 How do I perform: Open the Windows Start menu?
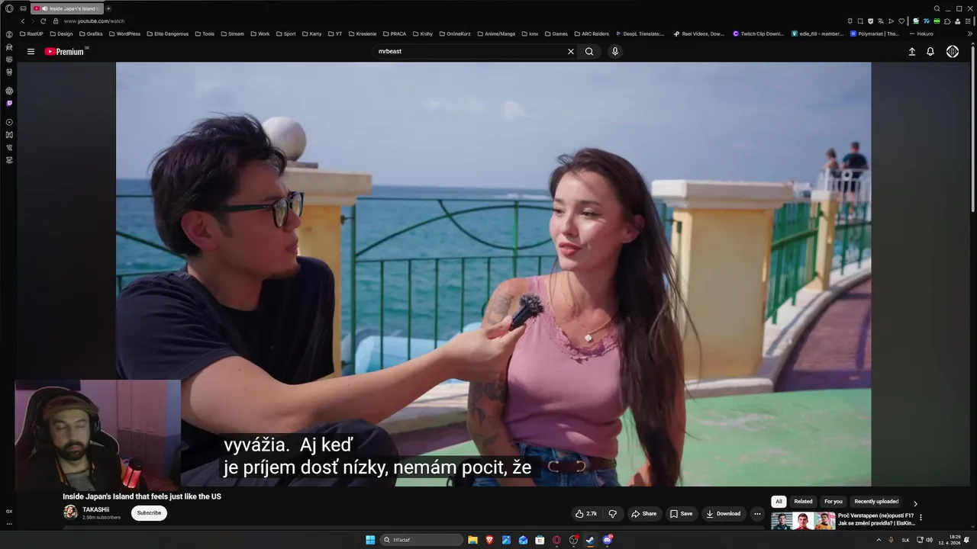click(x=370, y=540)
